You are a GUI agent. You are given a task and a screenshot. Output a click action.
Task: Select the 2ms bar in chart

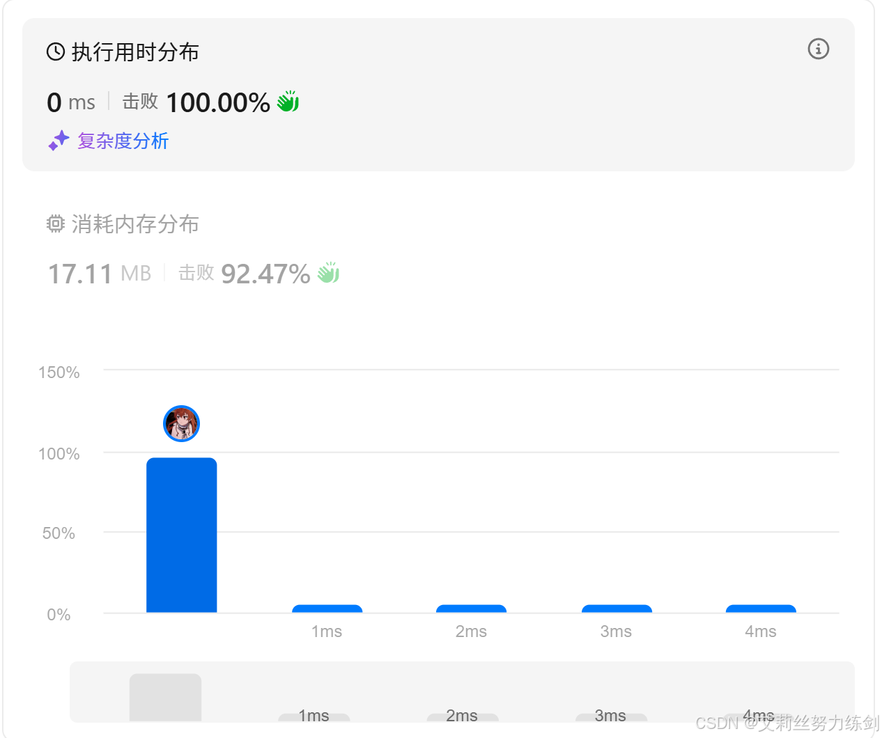[472, 609]
